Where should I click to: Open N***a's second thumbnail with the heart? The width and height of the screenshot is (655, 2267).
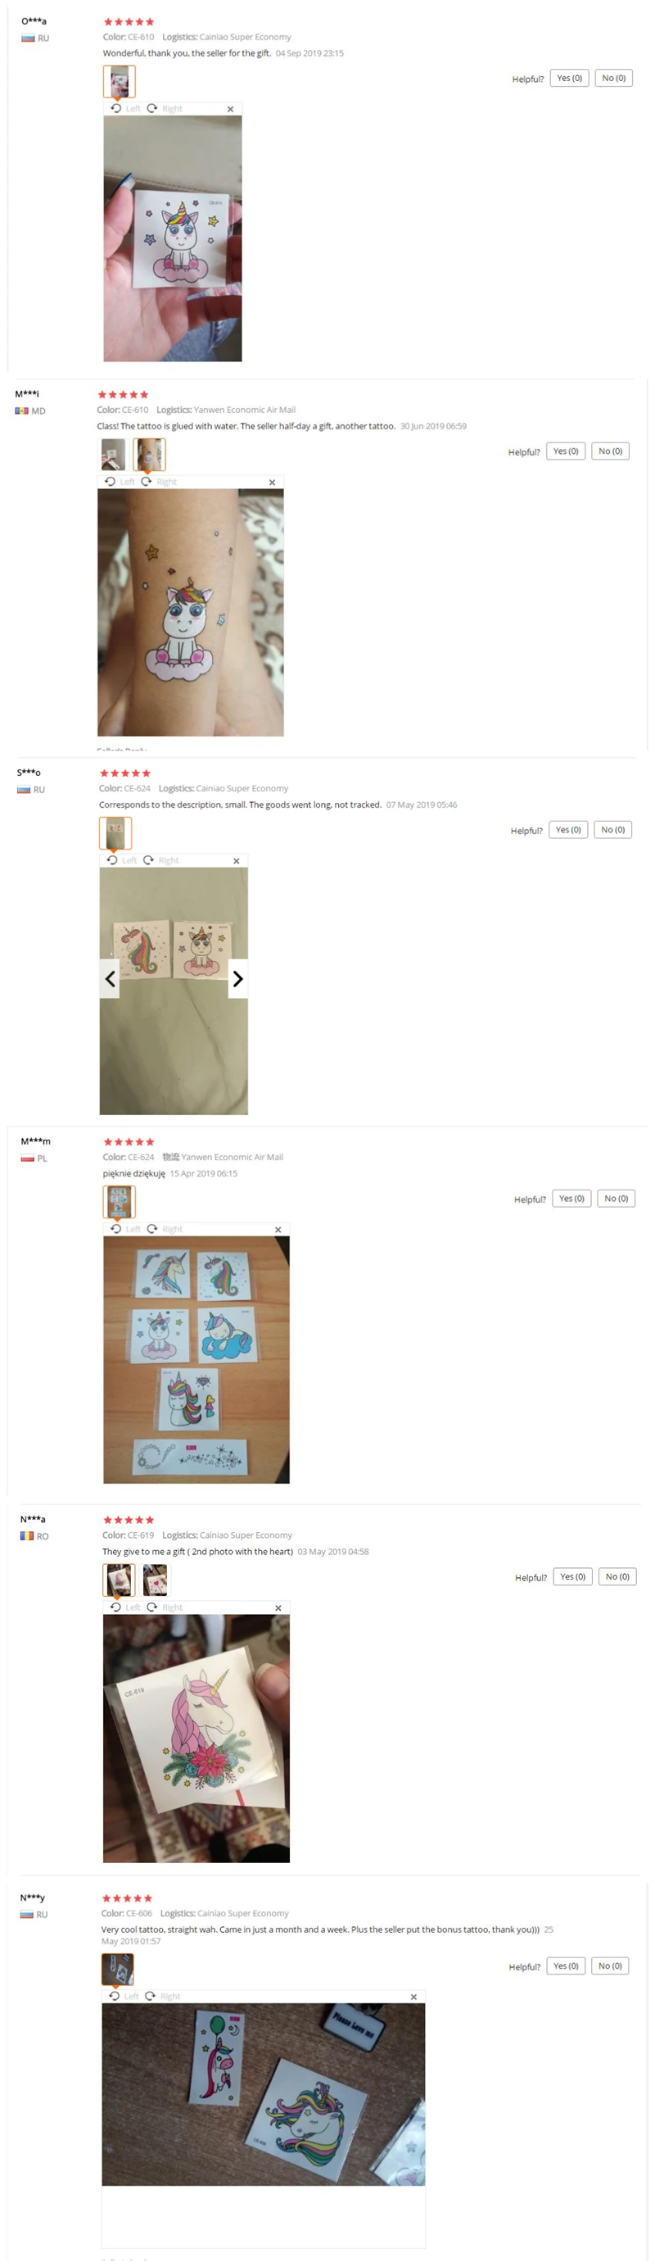(x=155, y=1580)
